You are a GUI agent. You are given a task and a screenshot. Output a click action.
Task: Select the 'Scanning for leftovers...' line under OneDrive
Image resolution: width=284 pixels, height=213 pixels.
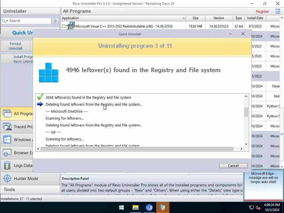pos(64,118)
